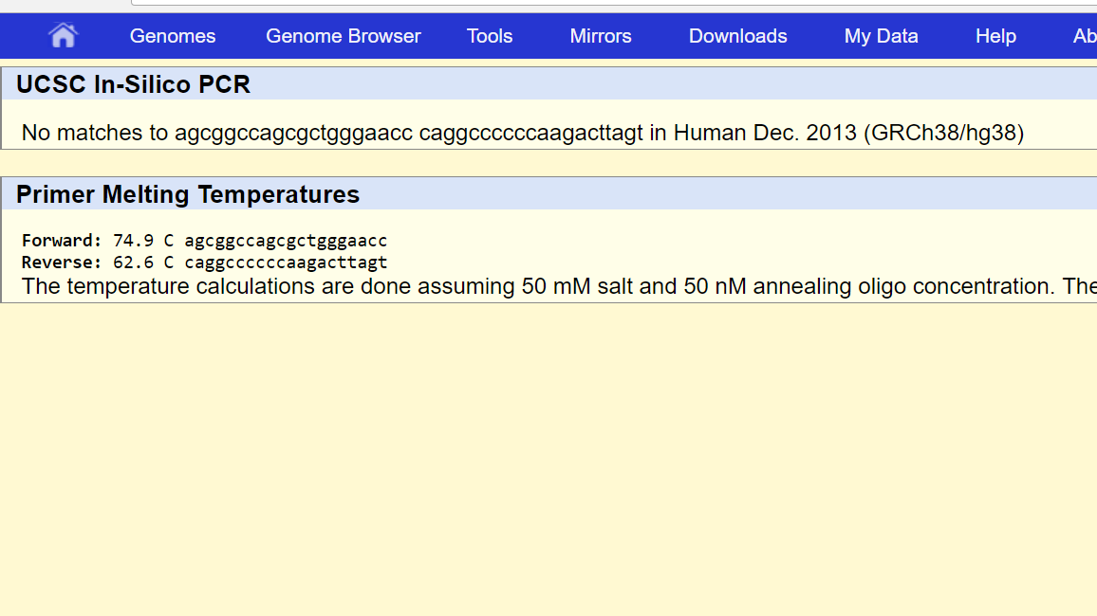Click the UCSC In-Silico PCR heading
Image resolution: width=1097 pixels, height=616 pixels.
(133, 84)
